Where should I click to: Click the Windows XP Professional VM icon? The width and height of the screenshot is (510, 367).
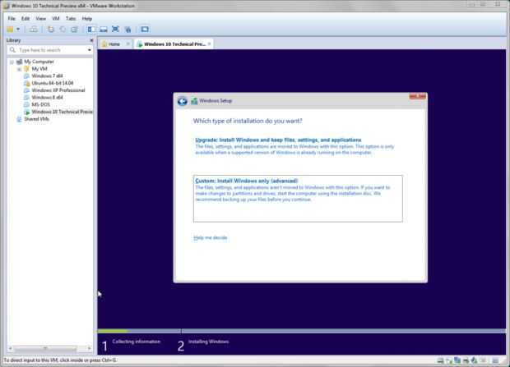26,90
